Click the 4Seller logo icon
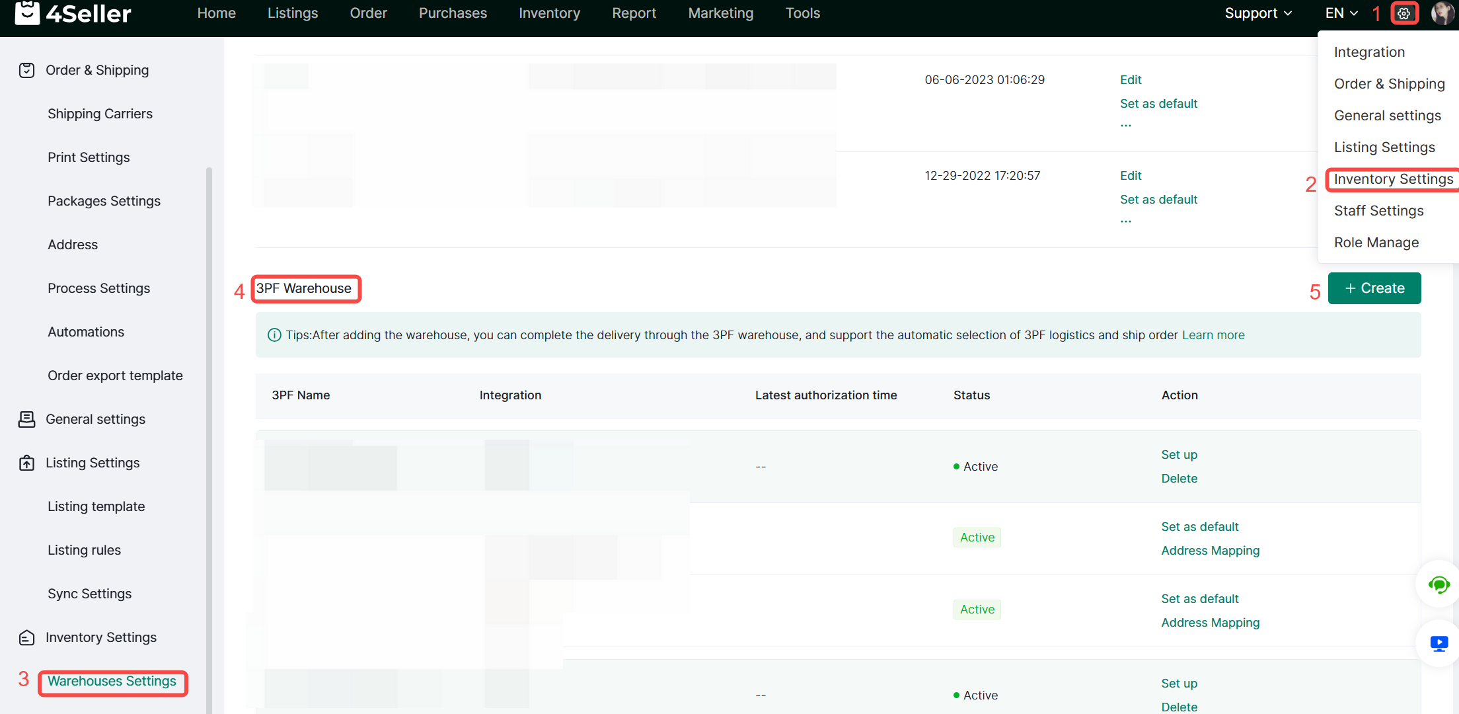This screenshot has height=714, width=1459. coord(27,13)
